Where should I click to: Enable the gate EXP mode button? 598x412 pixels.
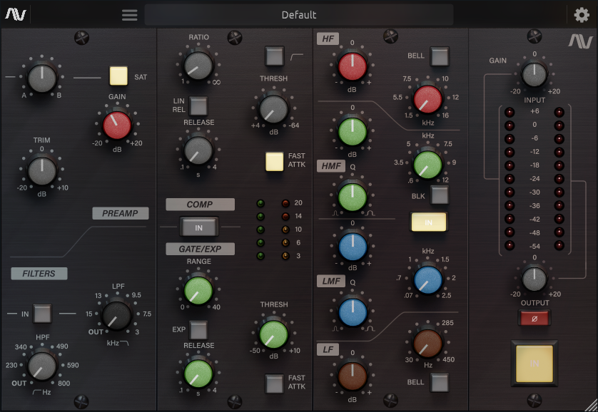(198, 330)
